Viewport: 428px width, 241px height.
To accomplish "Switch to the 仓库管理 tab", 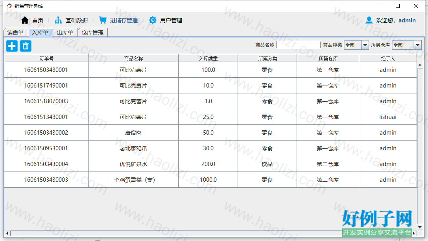I will point(92,33).
